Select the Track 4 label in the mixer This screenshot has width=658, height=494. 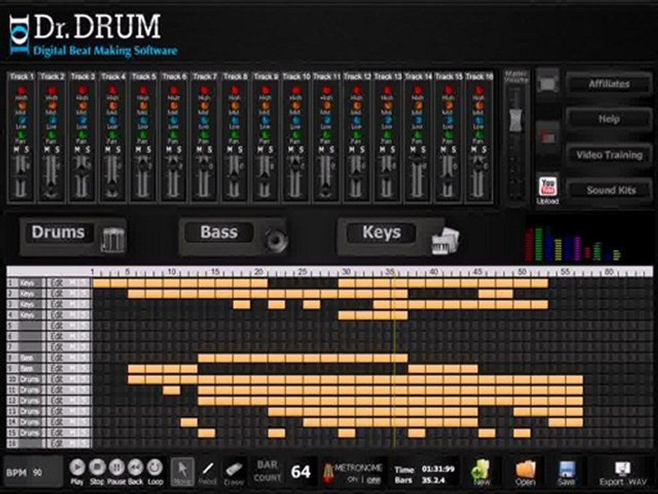pyautogui.click(x=113, y=76)
